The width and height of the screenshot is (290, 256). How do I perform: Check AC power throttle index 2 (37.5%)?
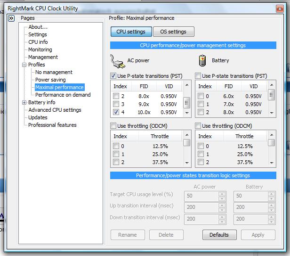(x=116, y=162)
